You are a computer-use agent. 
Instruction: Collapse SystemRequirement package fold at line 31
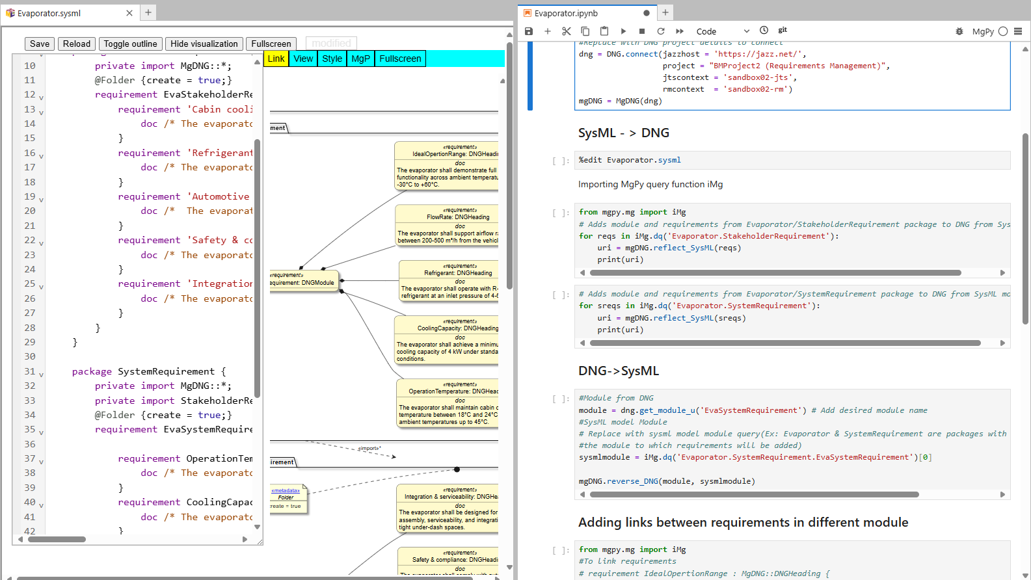pos(41,375)
